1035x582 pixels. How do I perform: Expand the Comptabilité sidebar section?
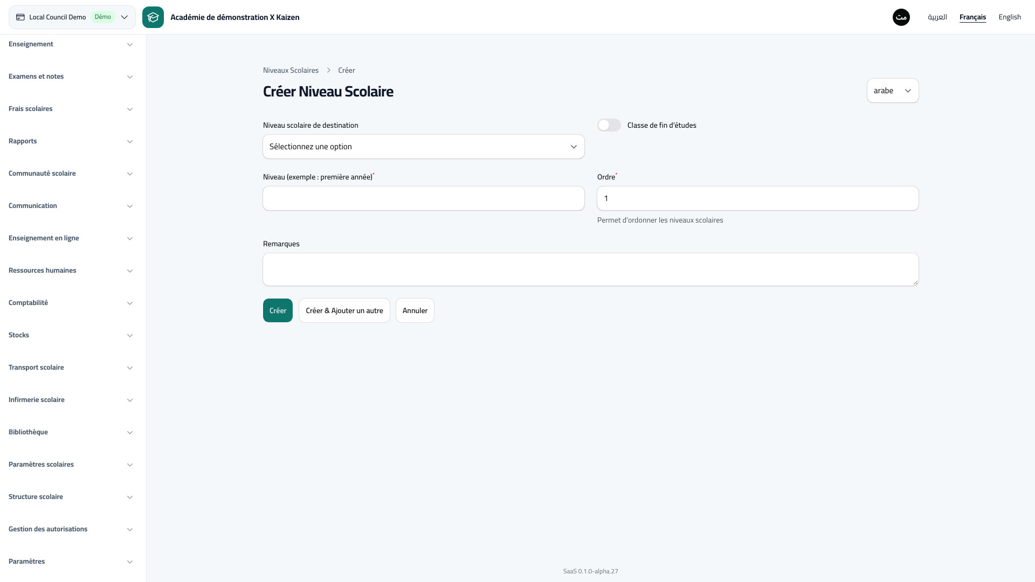[71, 303]
